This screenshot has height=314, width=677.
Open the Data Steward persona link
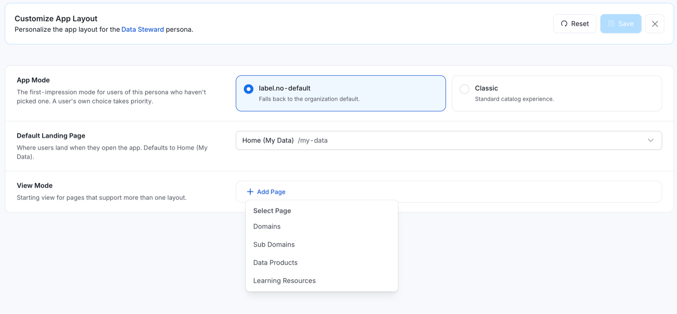coord(143,30)
